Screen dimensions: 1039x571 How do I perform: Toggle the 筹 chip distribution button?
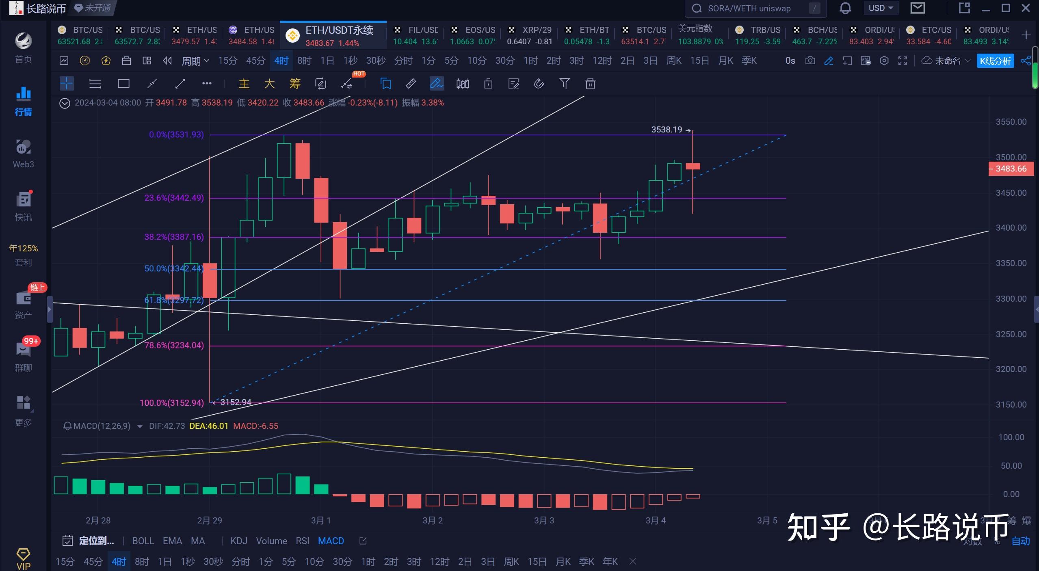tap(295, 84)
